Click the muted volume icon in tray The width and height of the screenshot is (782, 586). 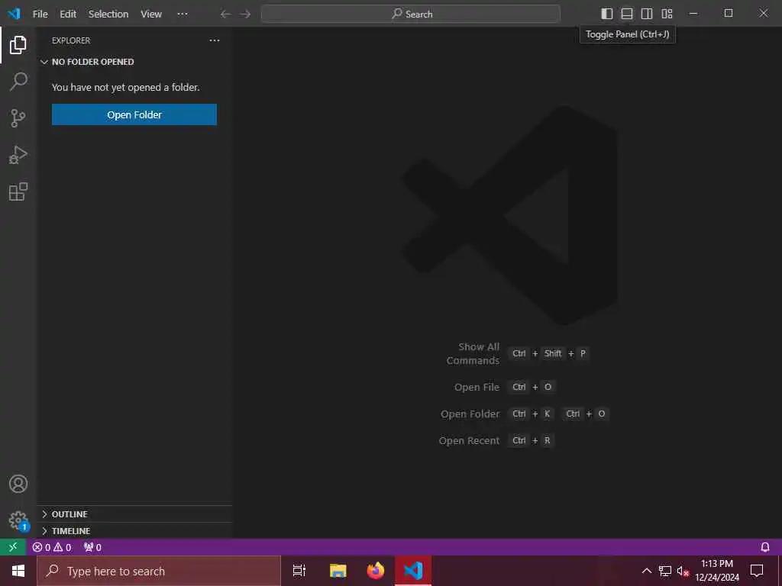tap(683, 571)
